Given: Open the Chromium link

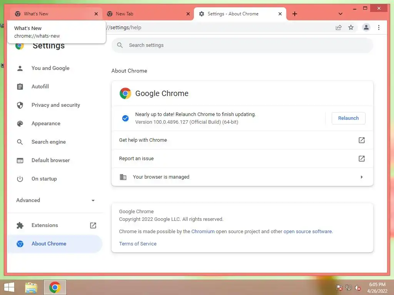Looking at the screenshot, I should click(x=203, y=232).
